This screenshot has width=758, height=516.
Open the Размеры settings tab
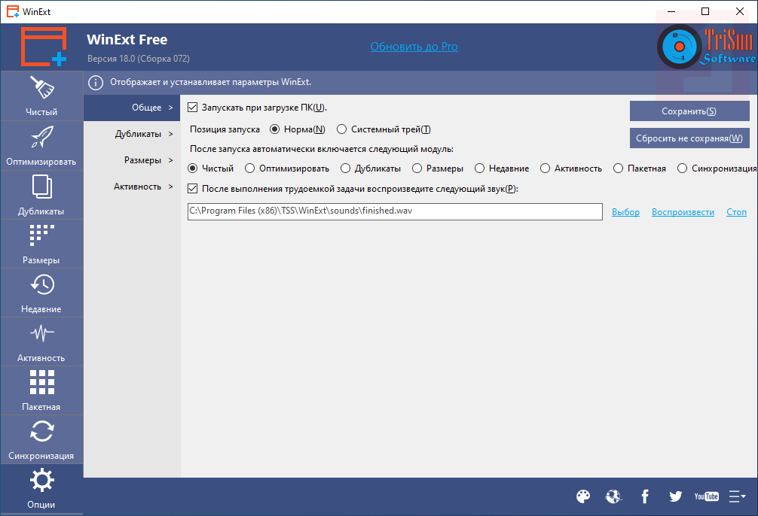point(132,160)
